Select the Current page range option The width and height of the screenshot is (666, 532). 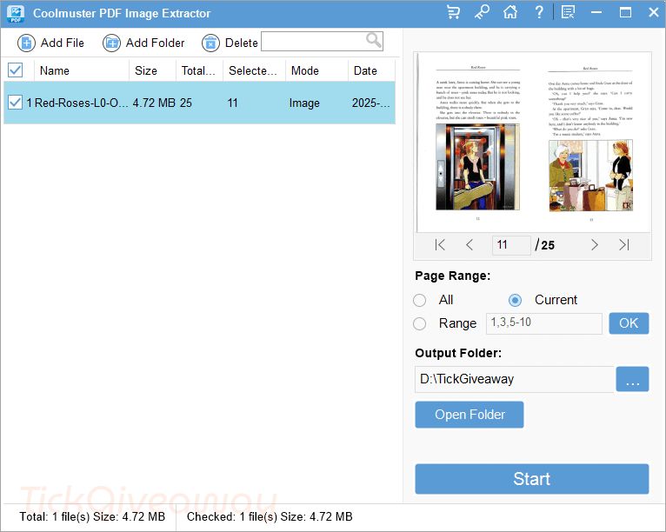pos(516,300)
